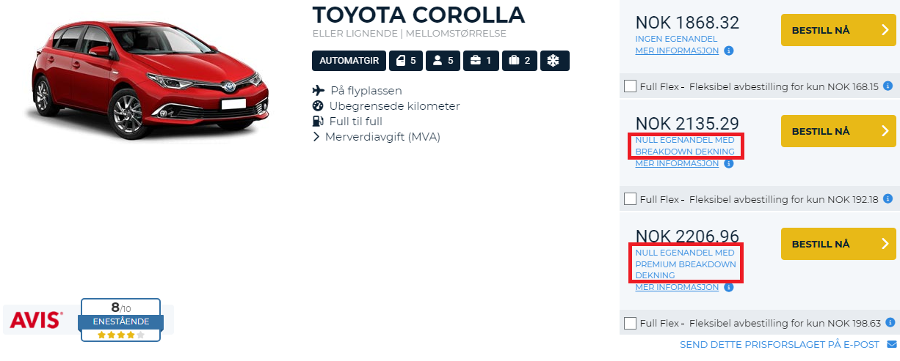Image resolution: width=900 pixels, height=361 pixels.
Task: Send dette prisforslaget på e-post
Action: (x=780, y=345)
